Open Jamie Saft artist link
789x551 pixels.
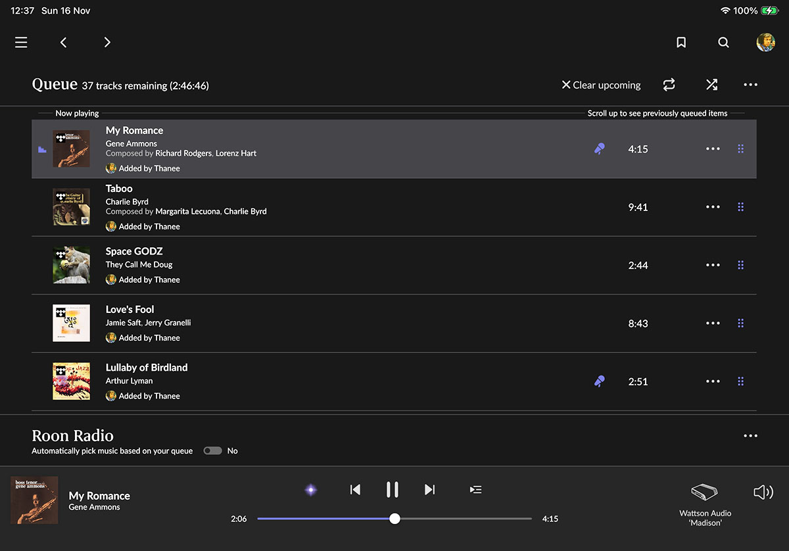pyautogui.click(x=123, y=323)
